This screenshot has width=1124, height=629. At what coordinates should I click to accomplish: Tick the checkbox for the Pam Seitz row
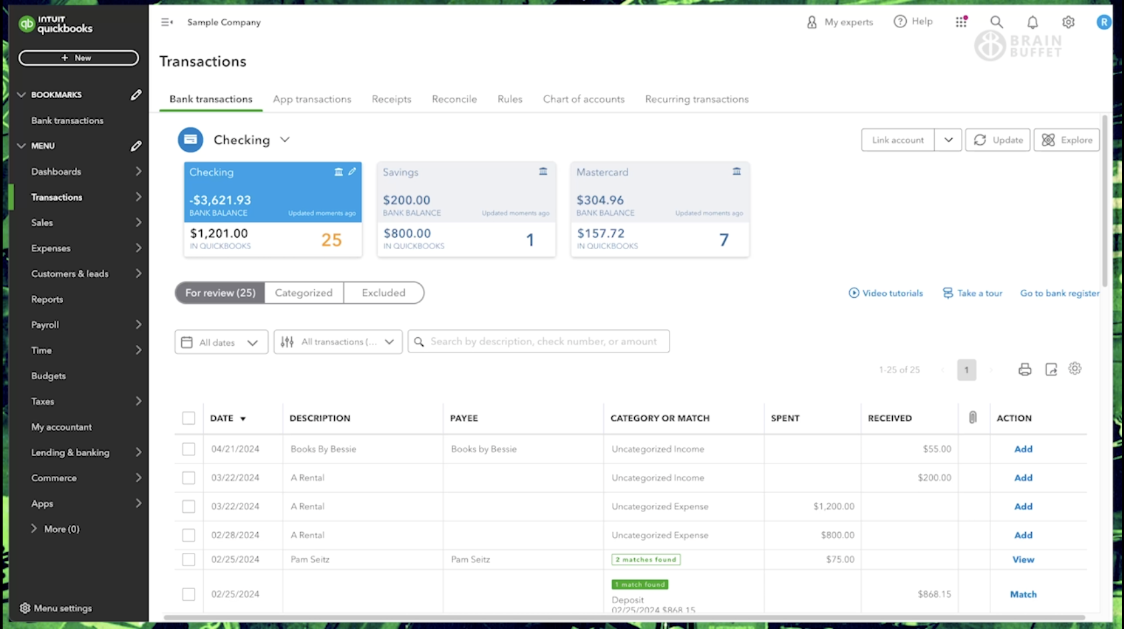coord(188,559)
